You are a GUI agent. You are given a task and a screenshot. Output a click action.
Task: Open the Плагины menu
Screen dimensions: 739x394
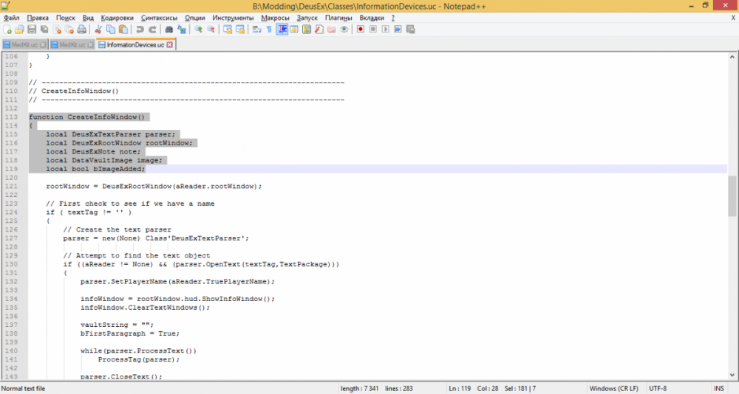pos(338,17)
